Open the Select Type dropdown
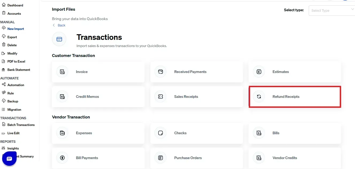The image size is (355, 169). 332,10
